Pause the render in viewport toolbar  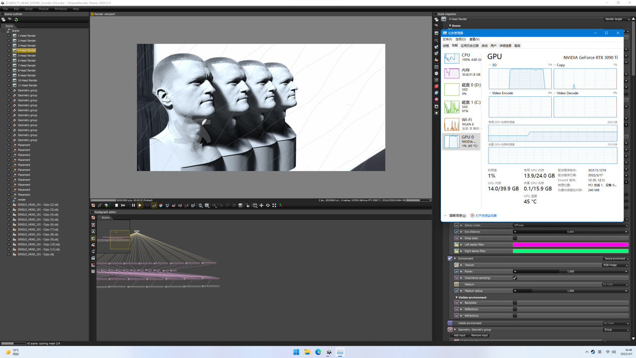pyautogui.click(x=133, y=206)
